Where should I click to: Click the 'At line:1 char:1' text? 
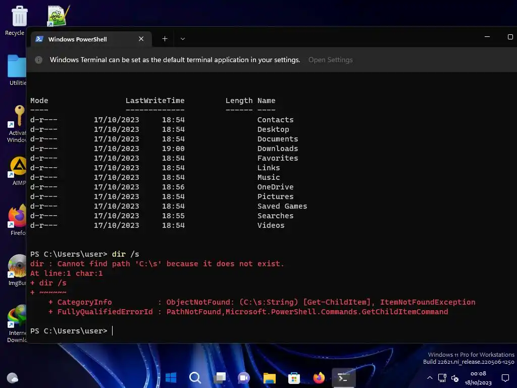66,273
